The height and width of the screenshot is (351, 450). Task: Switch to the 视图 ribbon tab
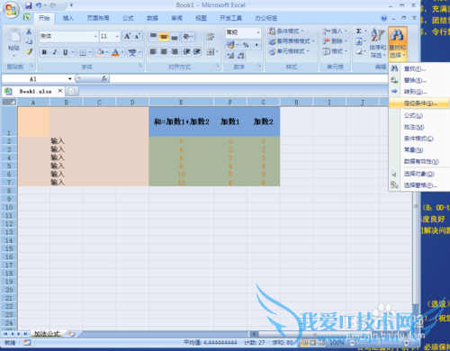point(201,18)
